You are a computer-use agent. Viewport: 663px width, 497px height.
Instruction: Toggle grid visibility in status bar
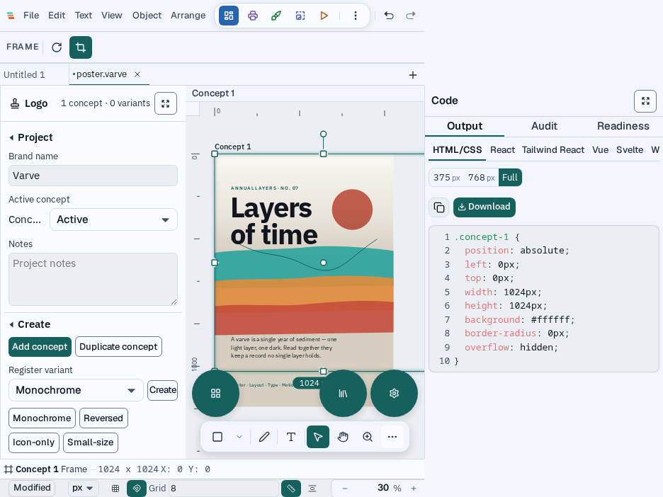click(x=115, y=489)
